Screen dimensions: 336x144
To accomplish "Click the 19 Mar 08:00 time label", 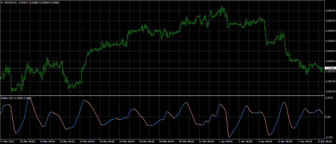I will click(47, 141).
